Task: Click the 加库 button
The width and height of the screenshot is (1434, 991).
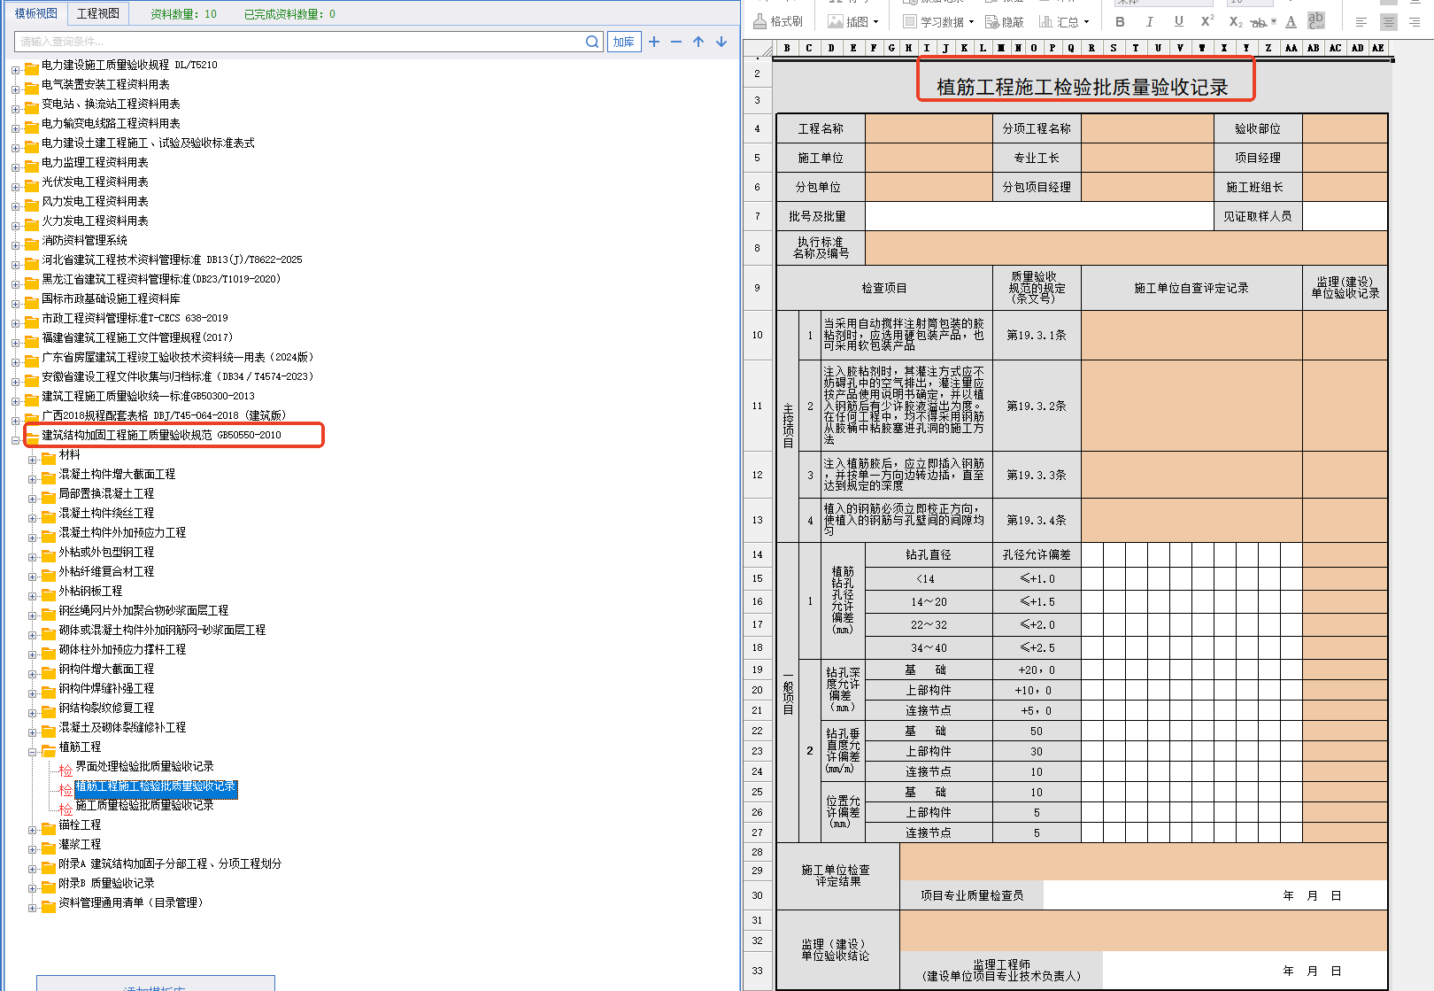Action: point(624,42)
